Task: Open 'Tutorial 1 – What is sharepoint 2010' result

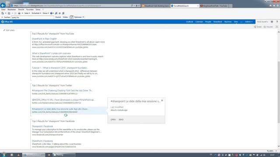Action: (x=59, y=68)
